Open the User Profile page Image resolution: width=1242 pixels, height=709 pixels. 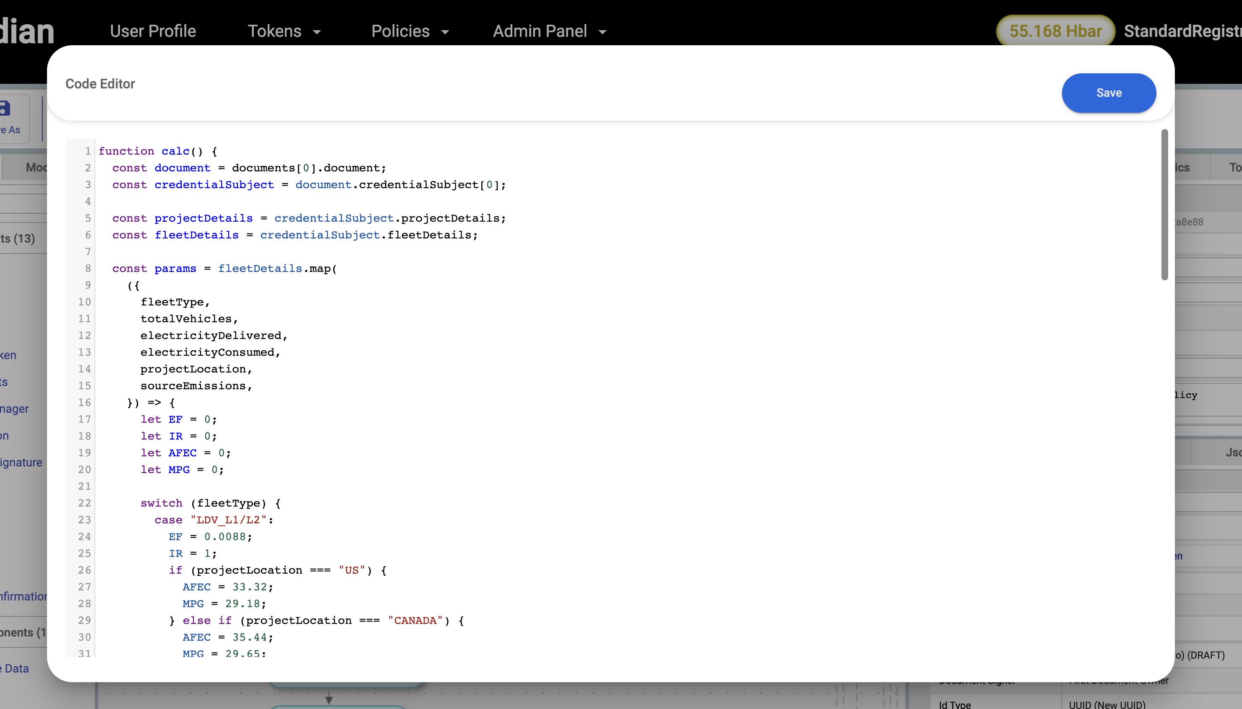click(x=153, y=31)
